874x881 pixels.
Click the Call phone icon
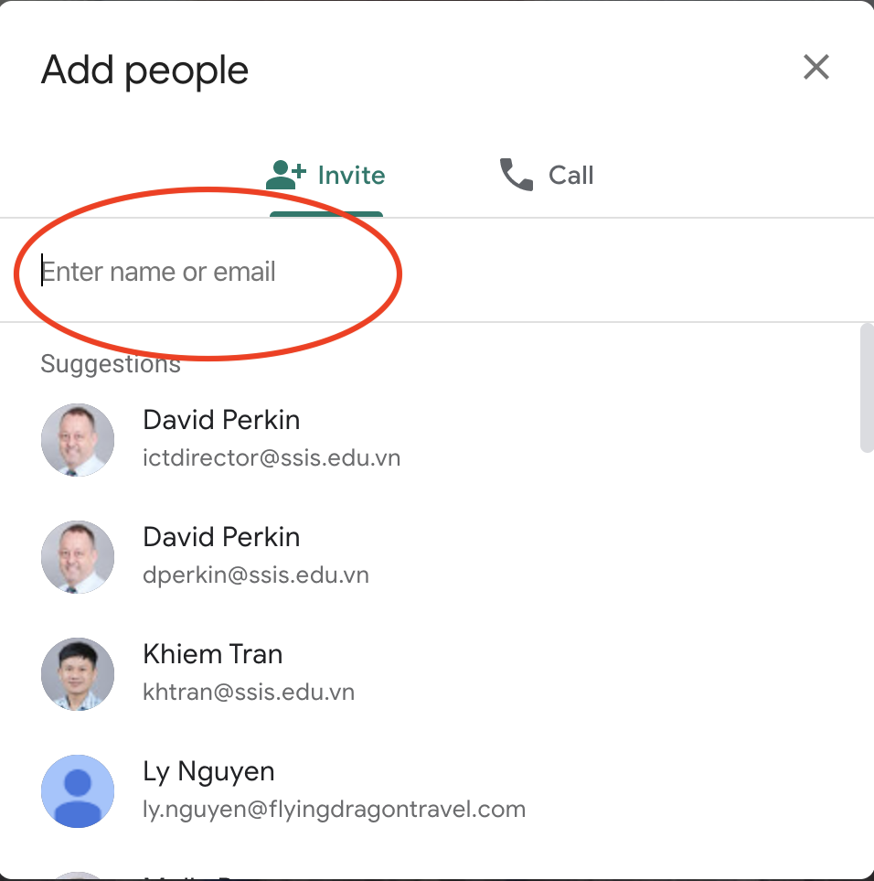[516, 175]
